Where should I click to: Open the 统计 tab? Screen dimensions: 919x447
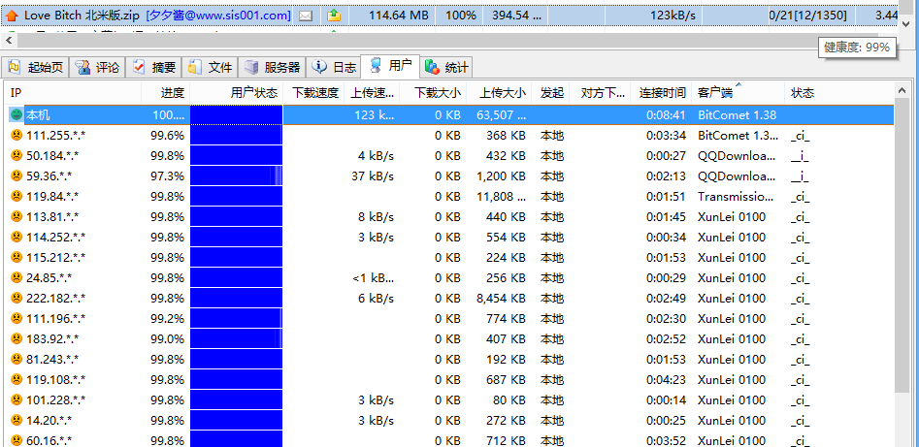point(447,67)
